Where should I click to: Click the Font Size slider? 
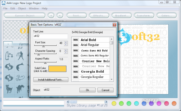tap(45, 46)
